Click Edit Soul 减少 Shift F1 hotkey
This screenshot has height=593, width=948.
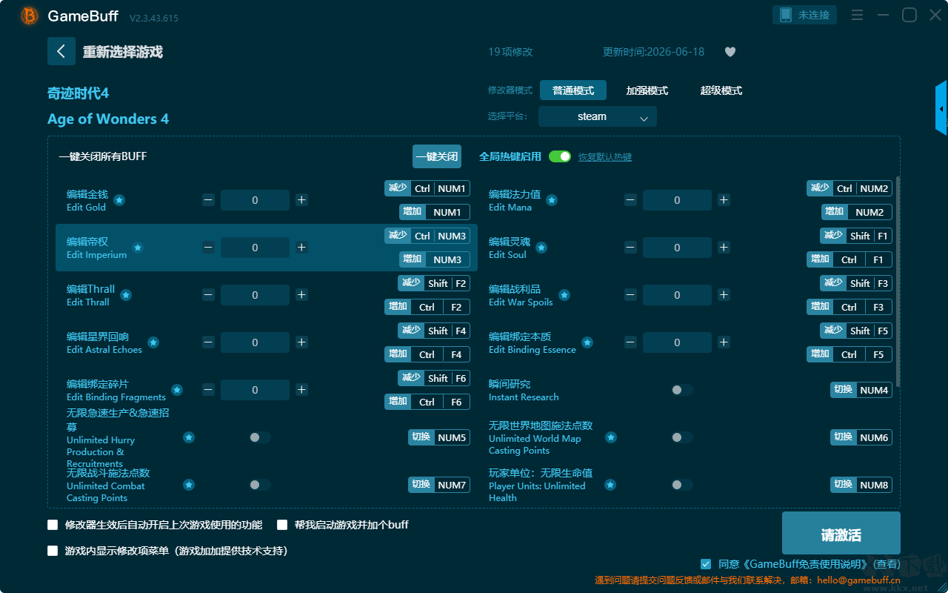coord(856,236)
